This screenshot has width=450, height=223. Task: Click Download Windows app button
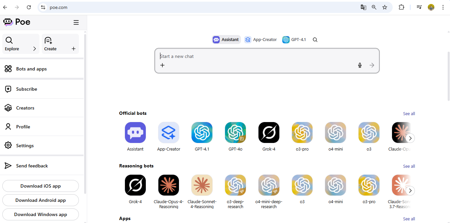point(40,214)
